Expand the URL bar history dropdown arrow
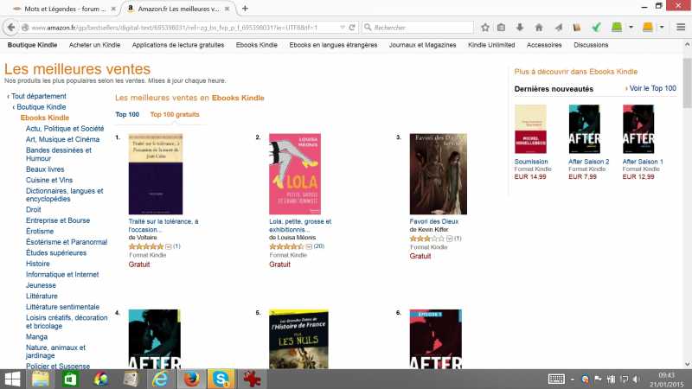 click(x=342, y=28)
